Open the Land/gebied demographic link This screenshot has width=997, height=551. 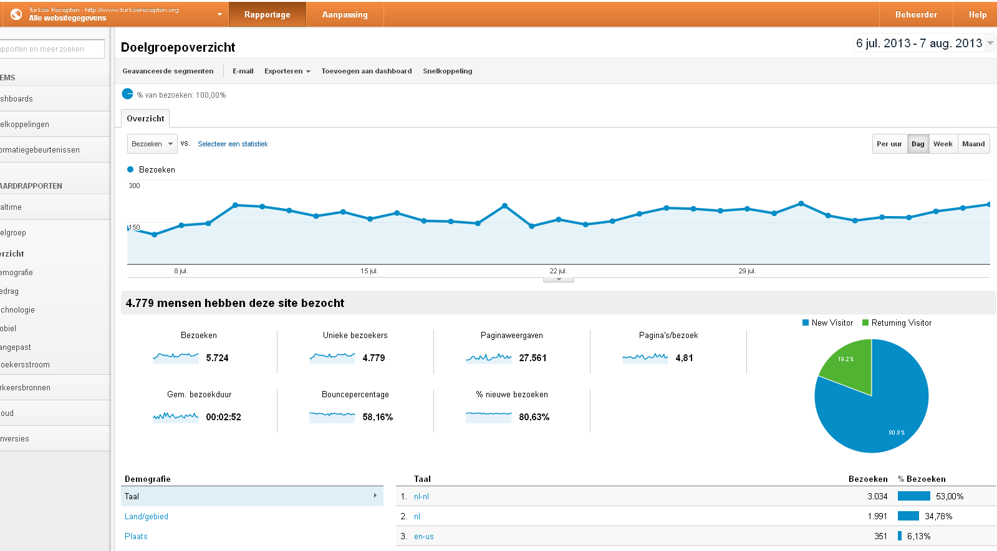147,516
